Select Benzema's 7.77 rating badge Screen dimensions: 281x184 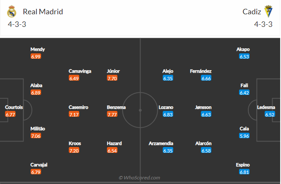[x=112, y=114]
